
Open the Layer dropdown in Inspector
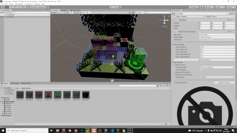click(223, 16)
